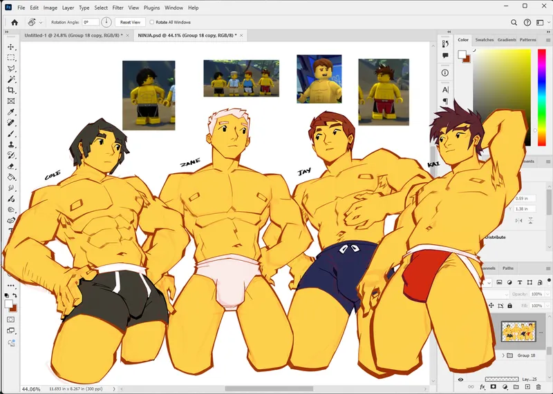
Task: Select the History Brush tool
Action: point(11,155)
